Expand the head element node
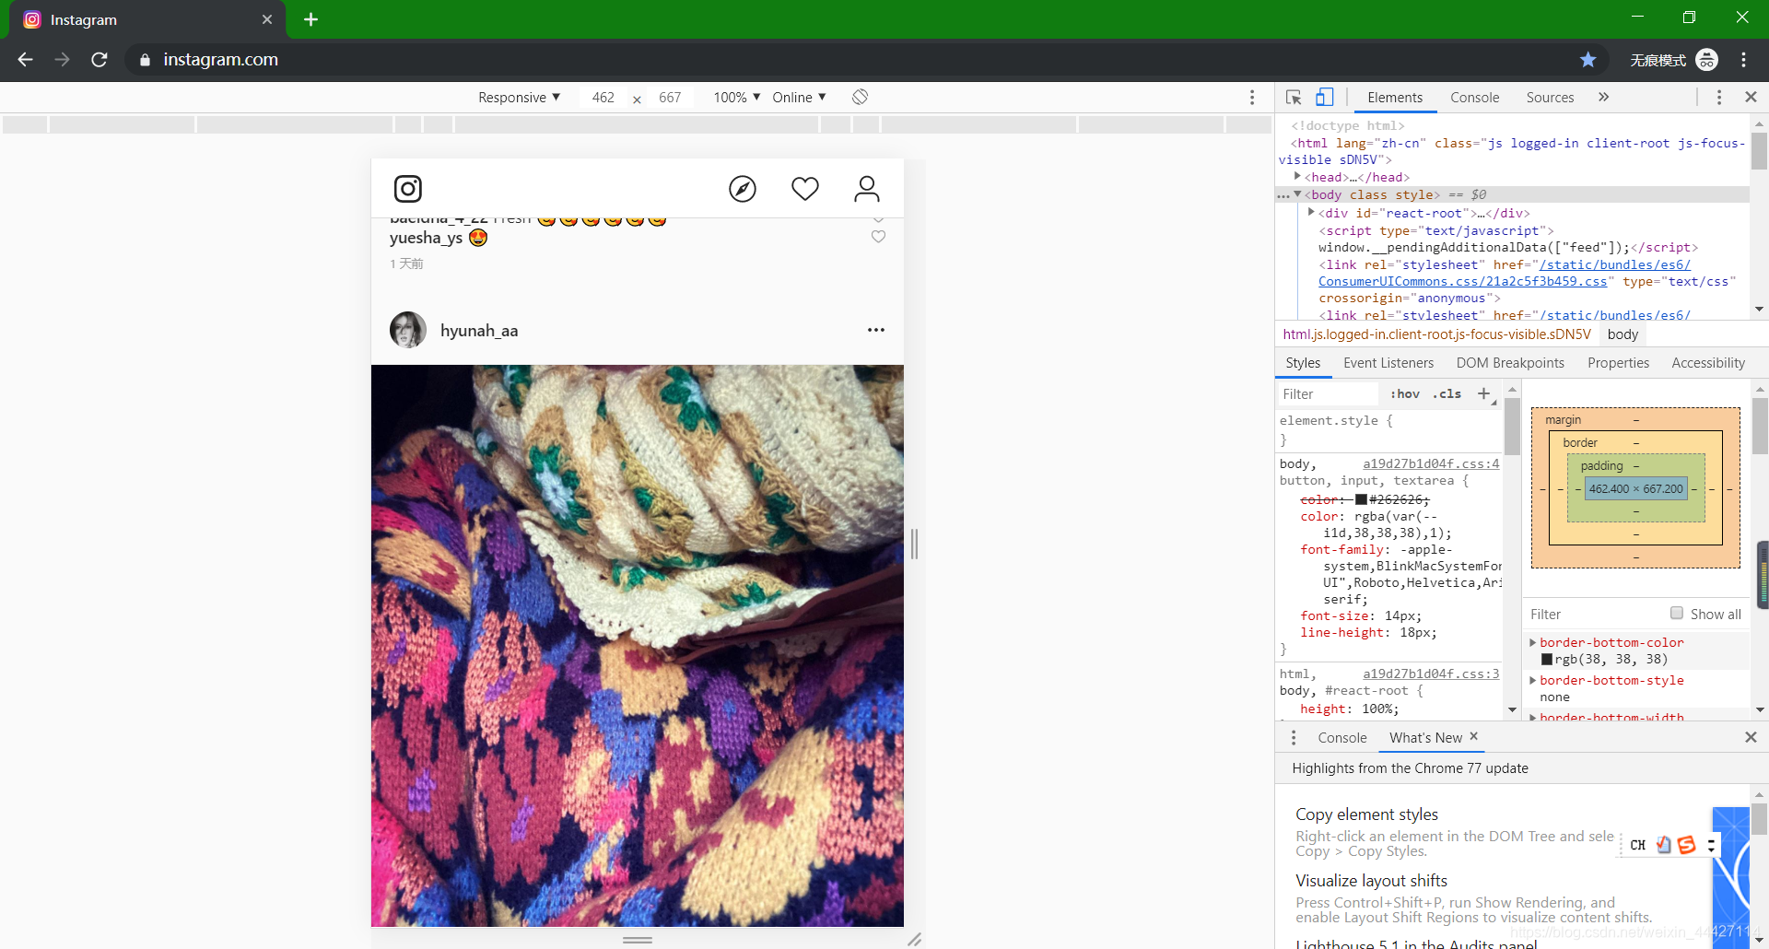Image resolution: width=1769 pixels, height=949 pixels. (1297, 176)
